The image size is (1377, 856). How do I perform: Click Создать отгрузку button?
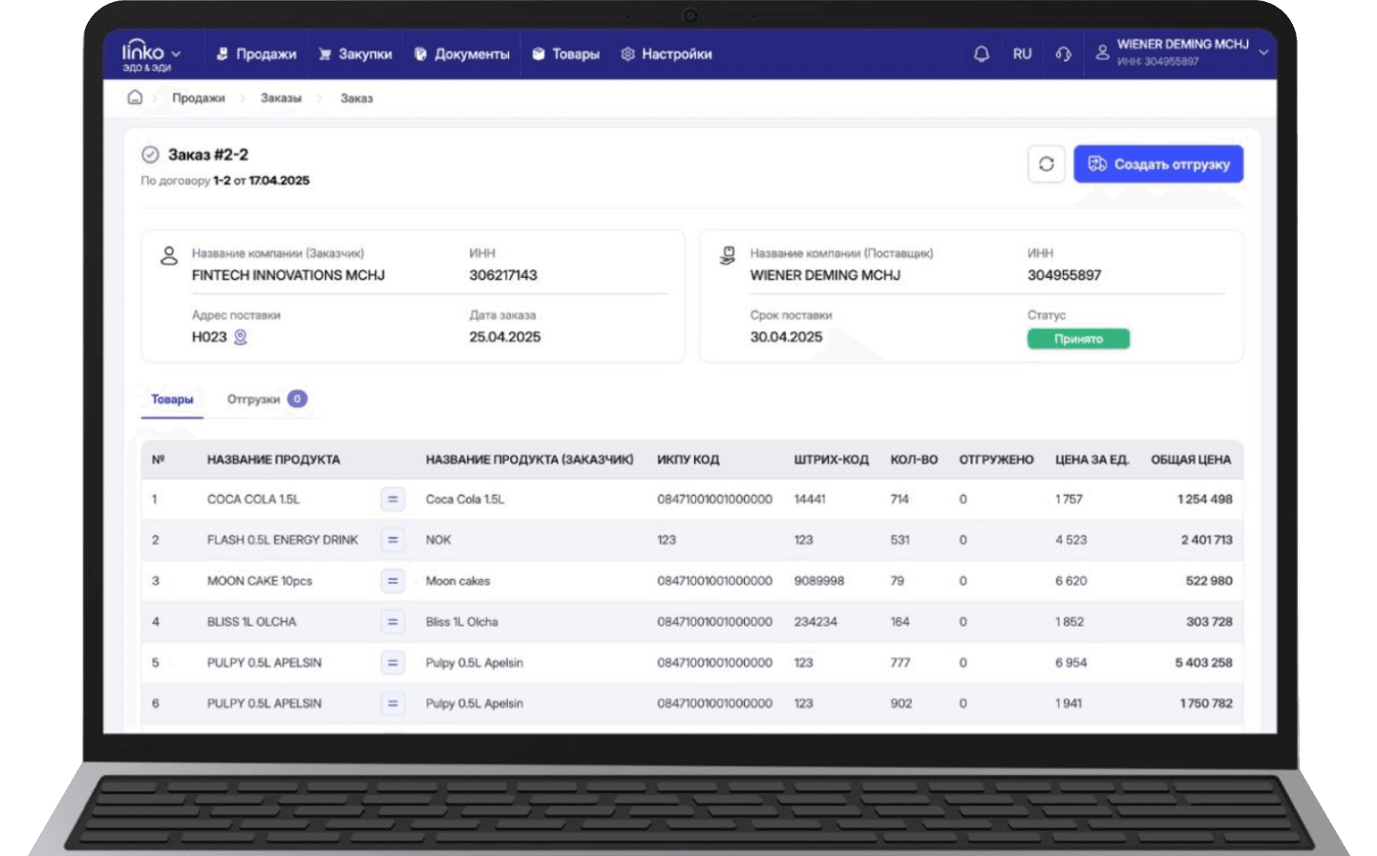tap(1158, 164)
